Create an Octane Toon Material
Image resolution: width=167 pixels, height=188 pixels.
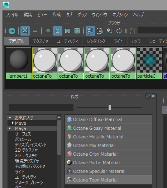(x=109, y=180)
